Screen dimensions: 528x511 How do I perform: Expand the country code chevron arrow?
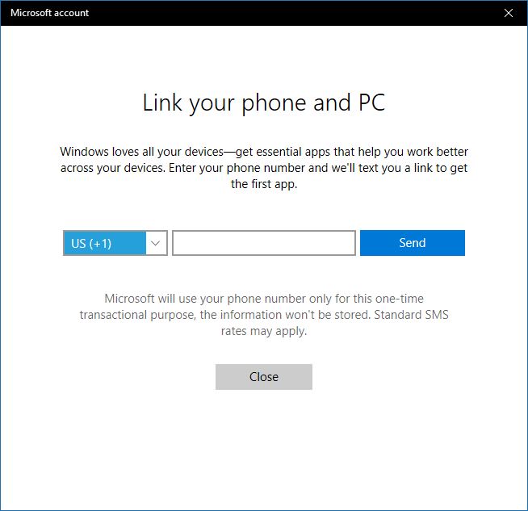[156, 243]
